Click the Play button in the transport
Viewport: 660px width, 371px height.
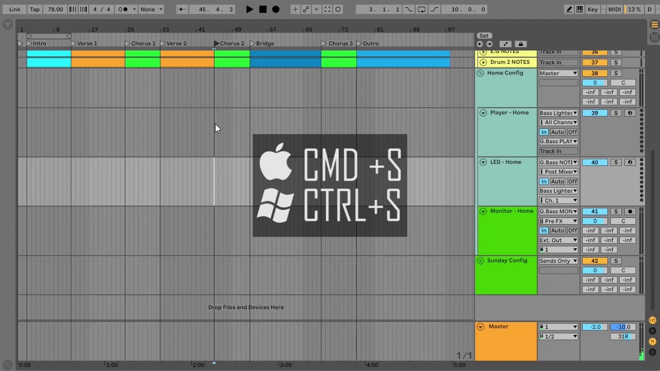[250, 9]
